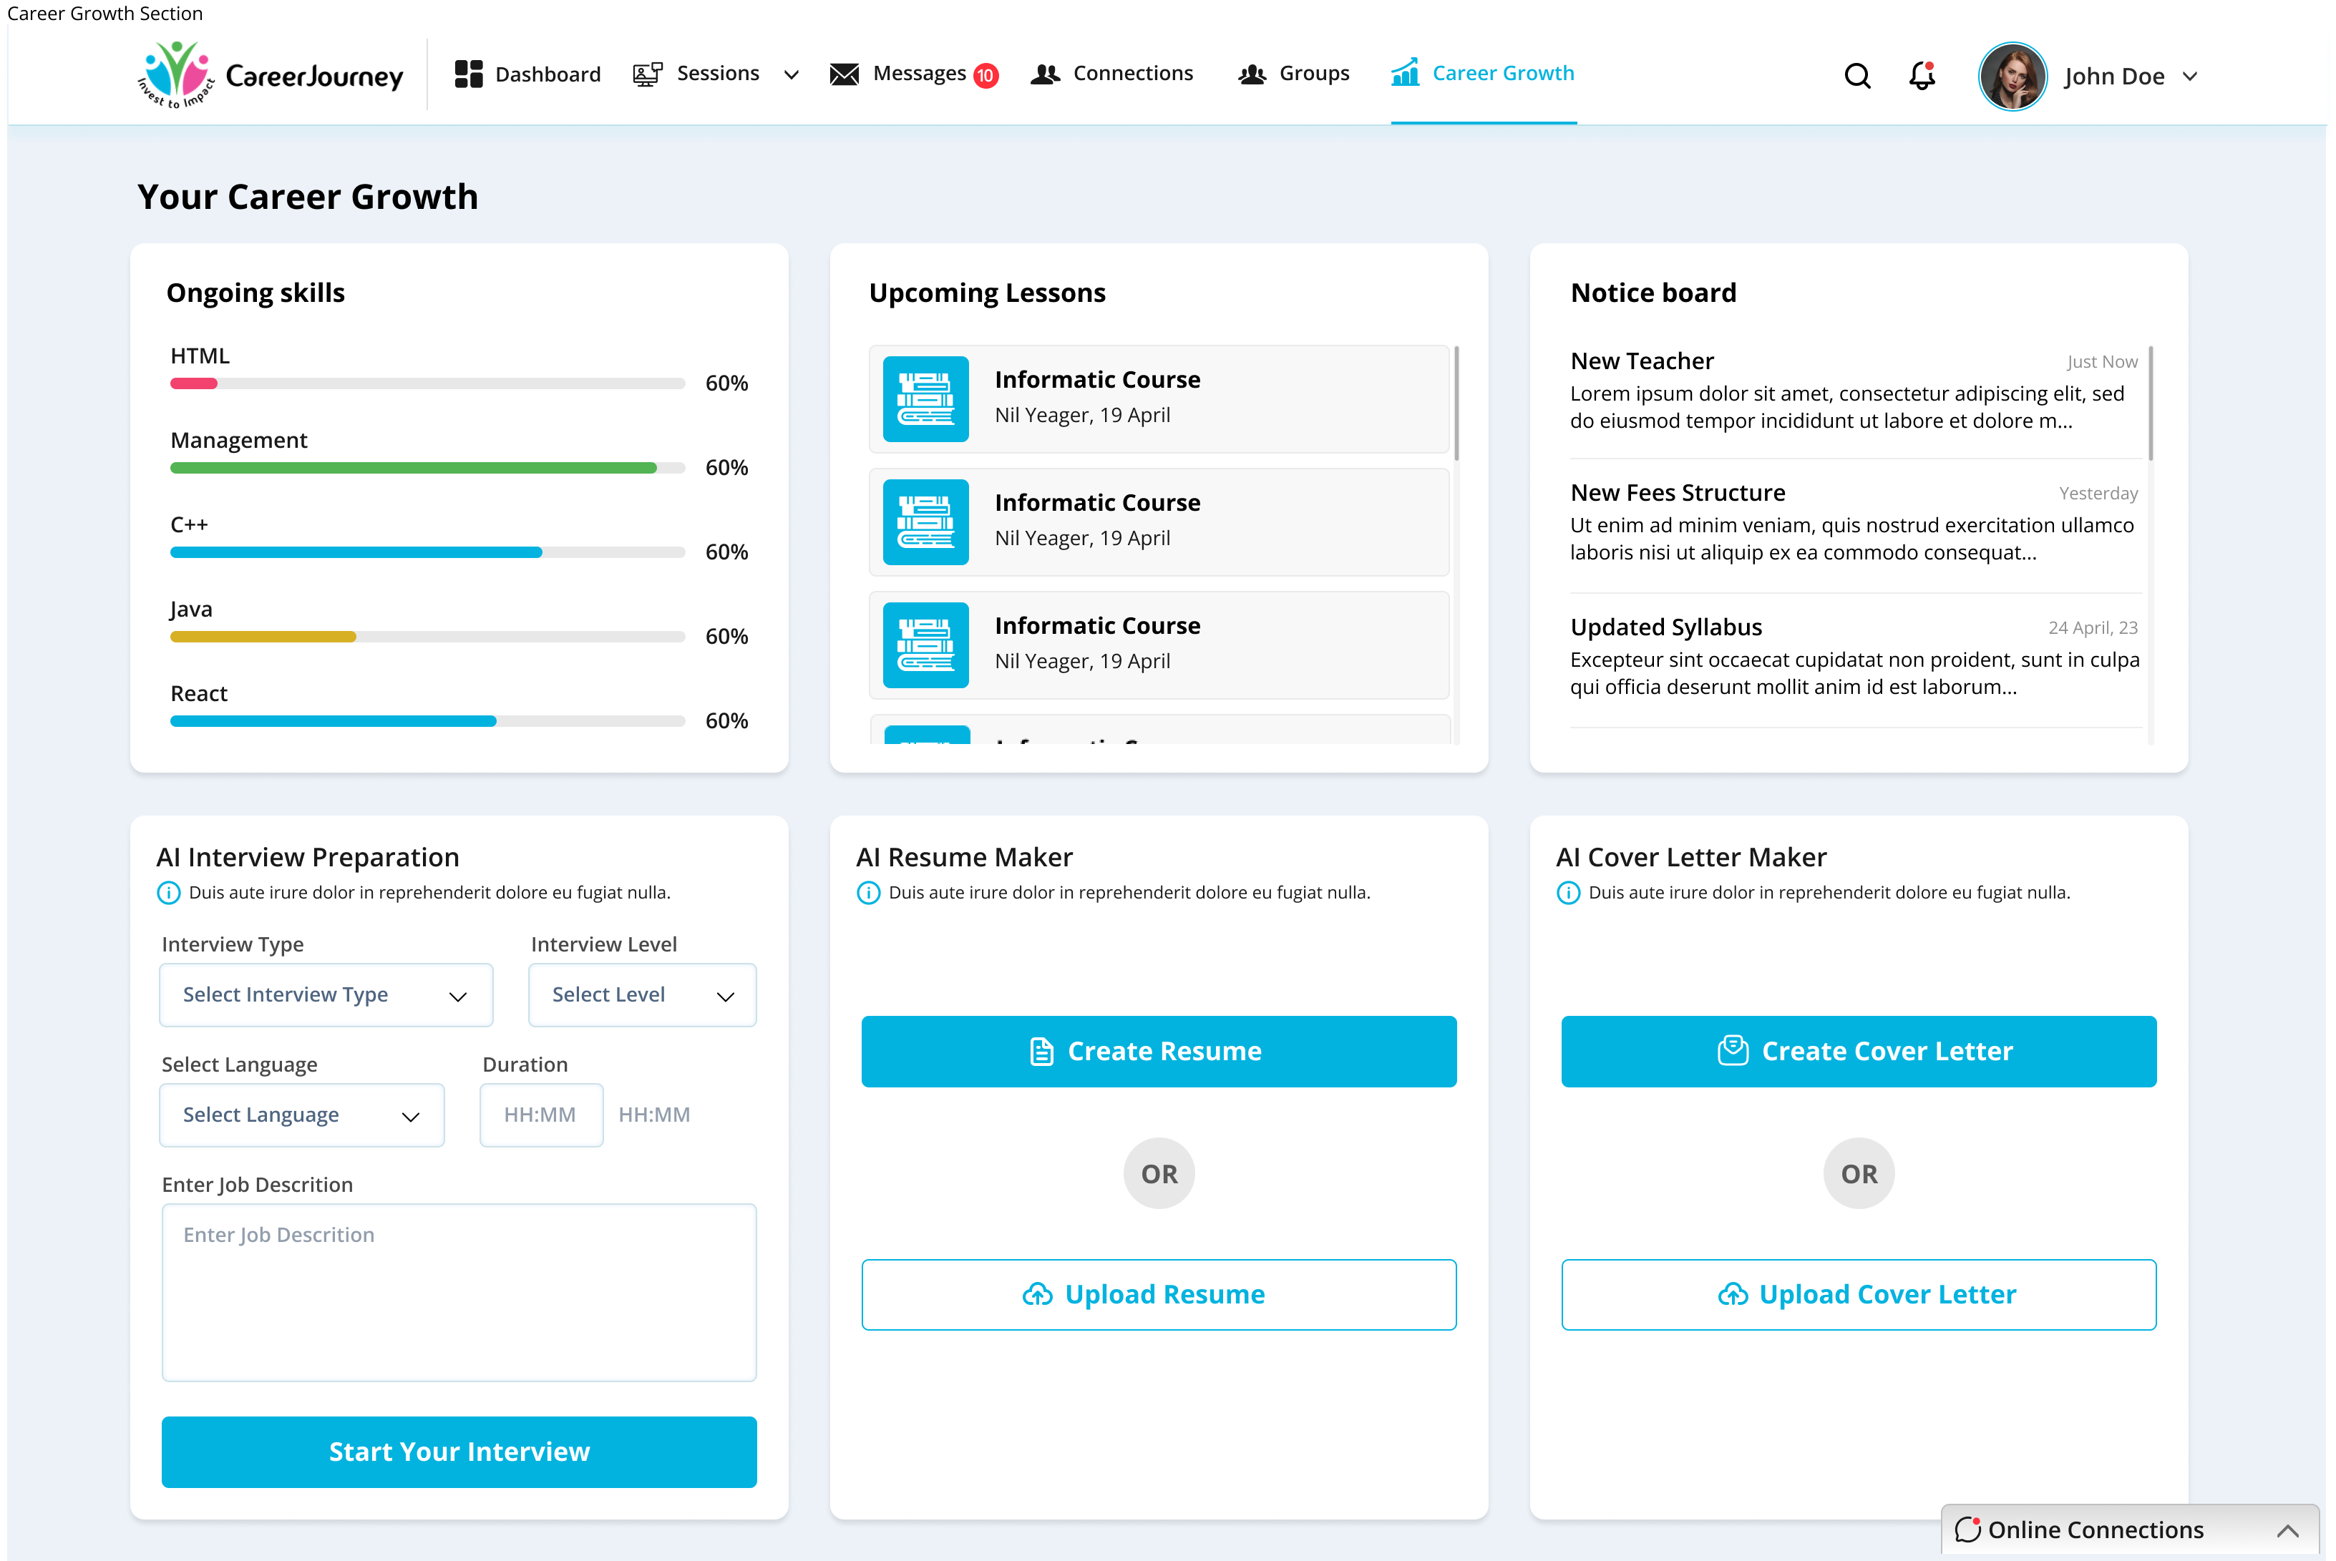Open the Groups tab
2336x1561 pixels.
[x=1293, y=74]
